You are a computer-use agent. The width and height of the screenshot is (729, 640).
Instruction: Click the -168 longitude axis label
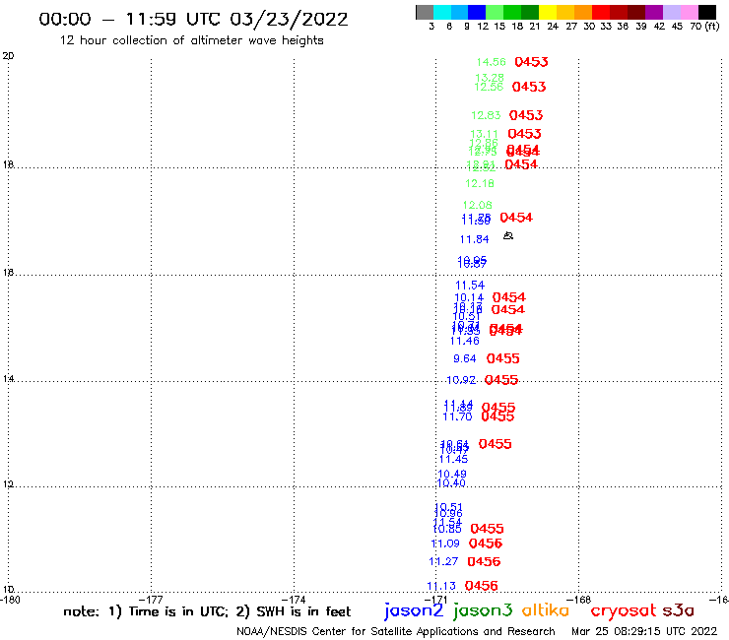tap(579, 600)
